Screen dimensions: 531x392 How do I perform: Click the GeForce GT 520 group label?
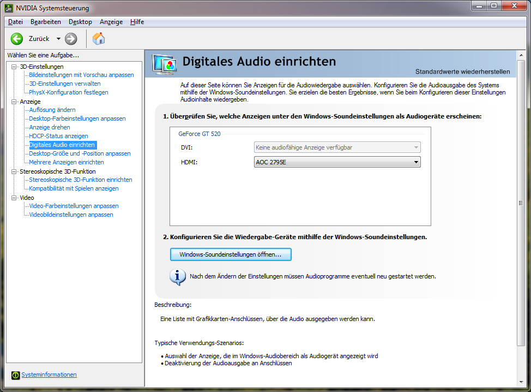click(x=200, y=134)
